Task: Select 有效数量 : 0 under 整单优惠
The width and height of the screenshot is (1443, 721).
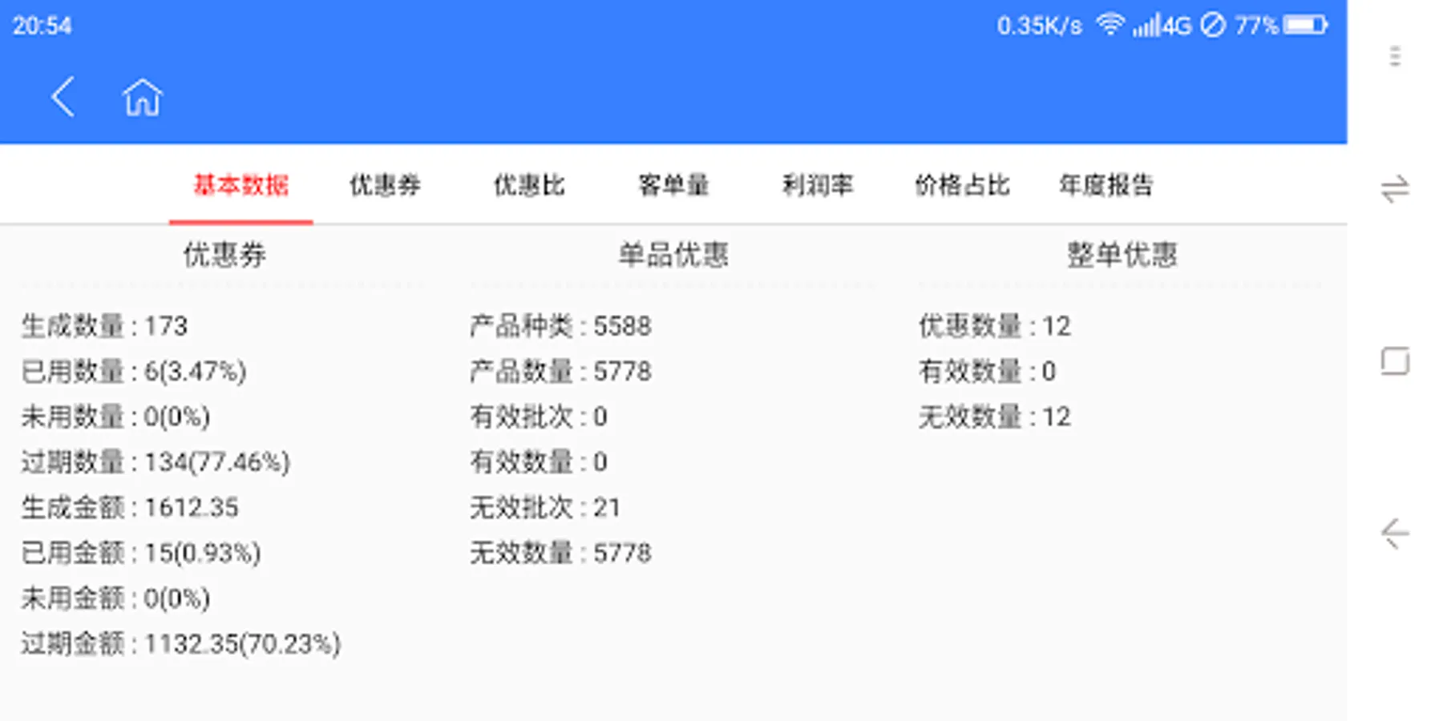Action: [988, 372]
